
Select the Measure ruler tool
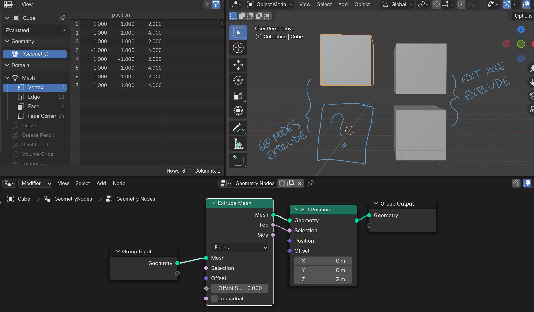coord(238,143)
